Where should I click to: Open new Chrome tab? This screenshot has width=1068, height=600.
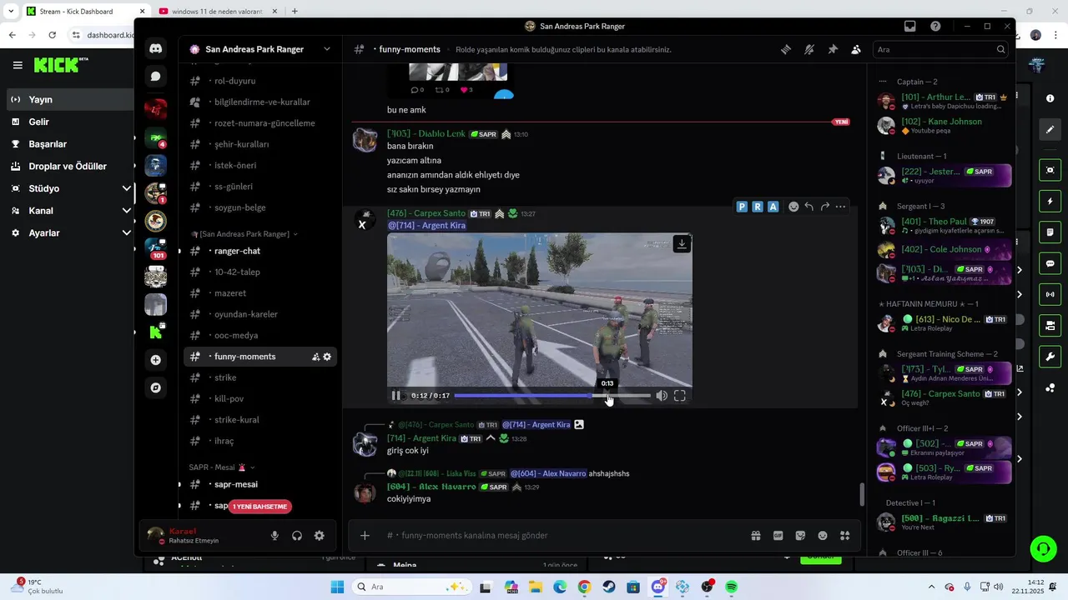pos(295,11)
